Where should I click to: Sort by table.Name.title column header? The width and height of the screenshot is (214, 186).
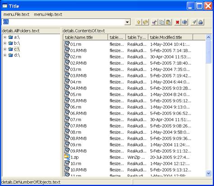tap(86, 37)
